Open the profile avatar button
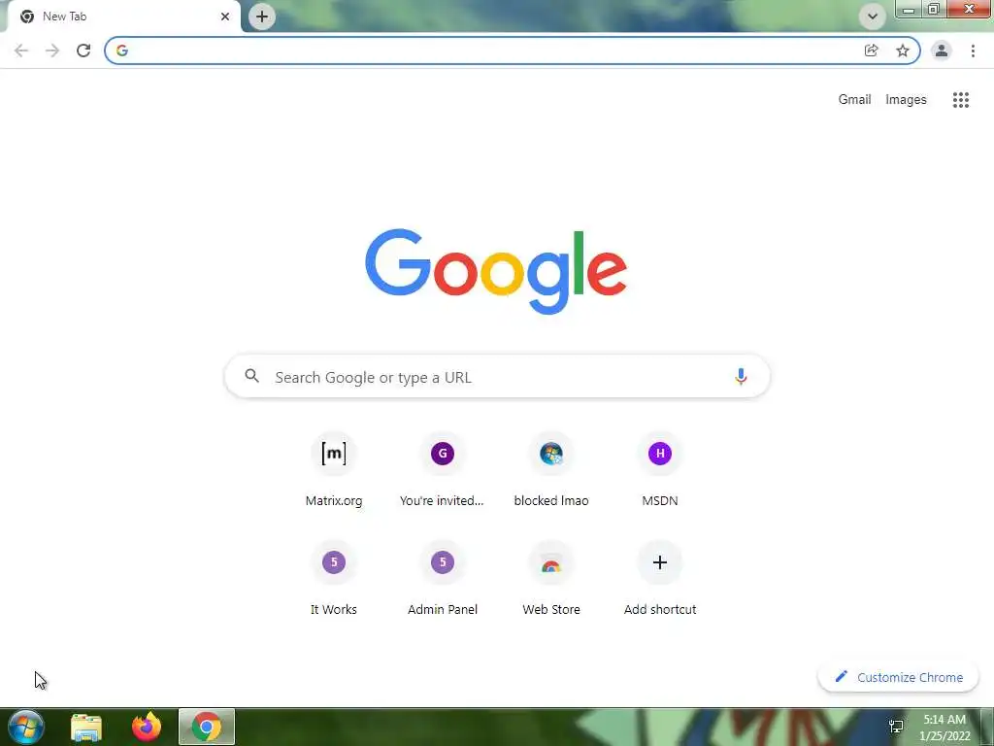This screenshot has height=746, width=994. click(942, 51)
